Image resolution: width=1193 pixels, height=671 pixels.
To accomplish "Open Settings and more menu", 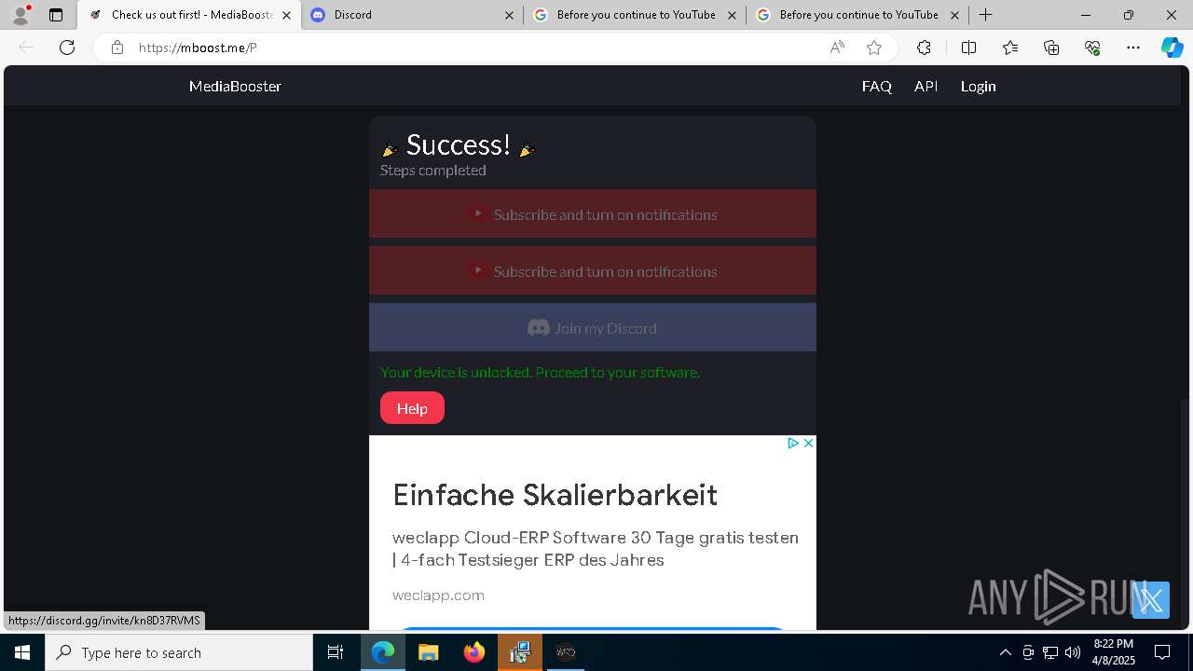I will point(1133,48).
